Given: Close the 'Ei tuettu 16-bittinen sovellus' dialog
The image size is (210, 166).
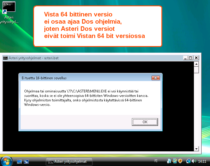Looking at the screenshot, I should pyautogui.click(x=156, y=78).
